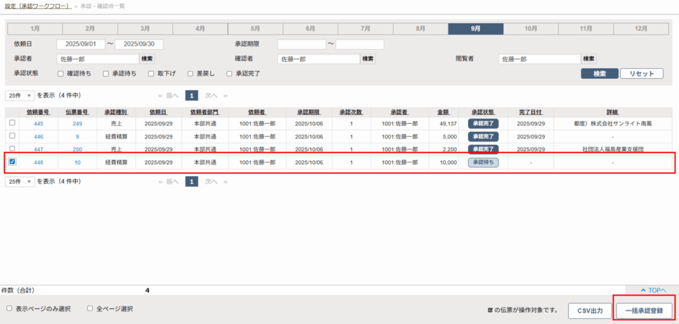
Task: Click TOPへ scroll-to-top link
Action: [654, 290]
